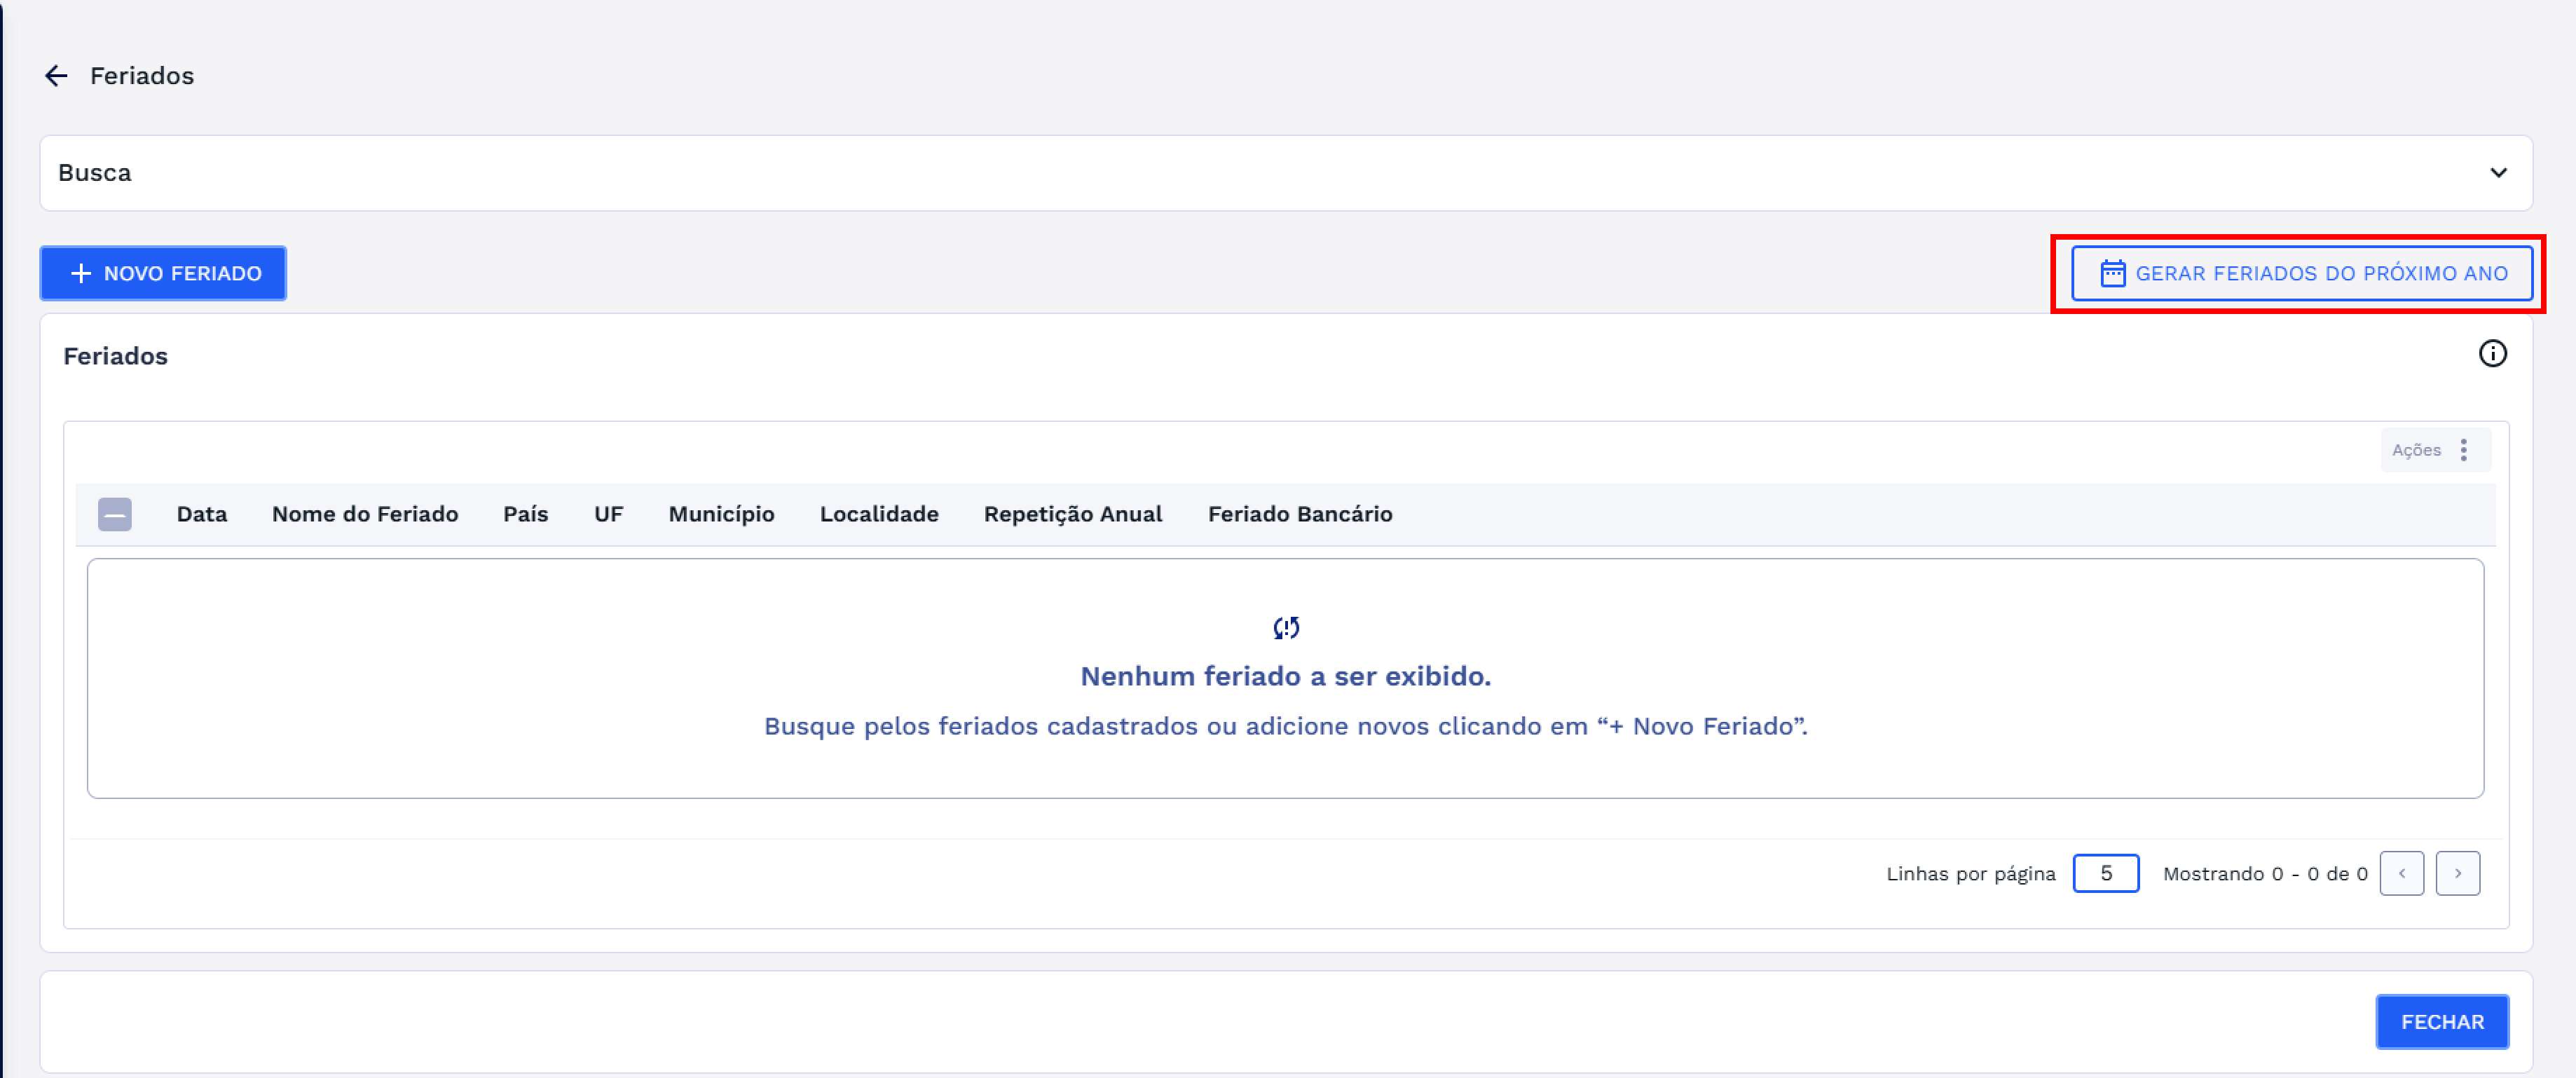Click the Município column header
2576x1078 pixels.
pos(721,514)
